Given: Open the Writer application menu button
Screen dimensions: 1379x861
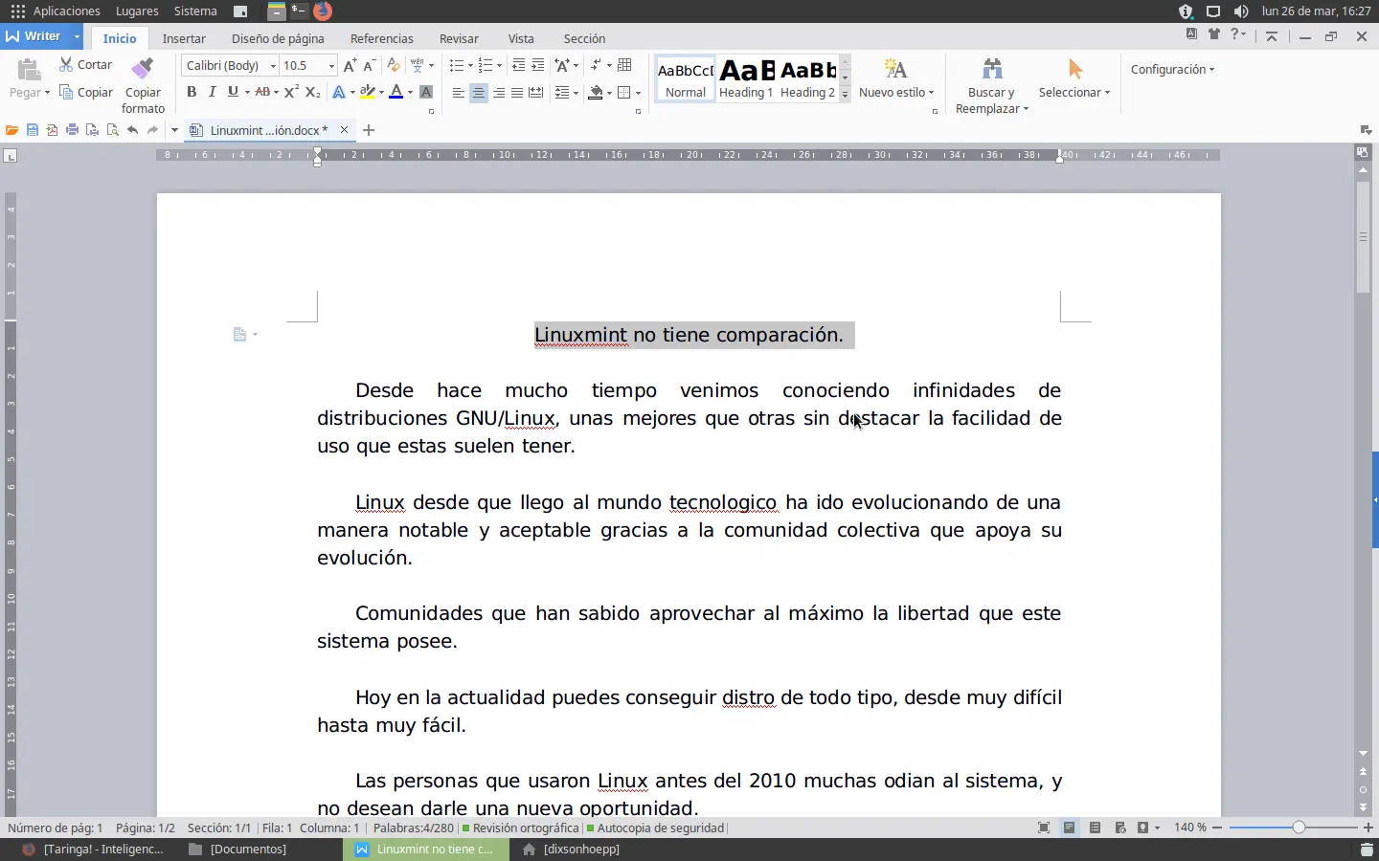Looking at the screenshot, I should pos(42,36).
